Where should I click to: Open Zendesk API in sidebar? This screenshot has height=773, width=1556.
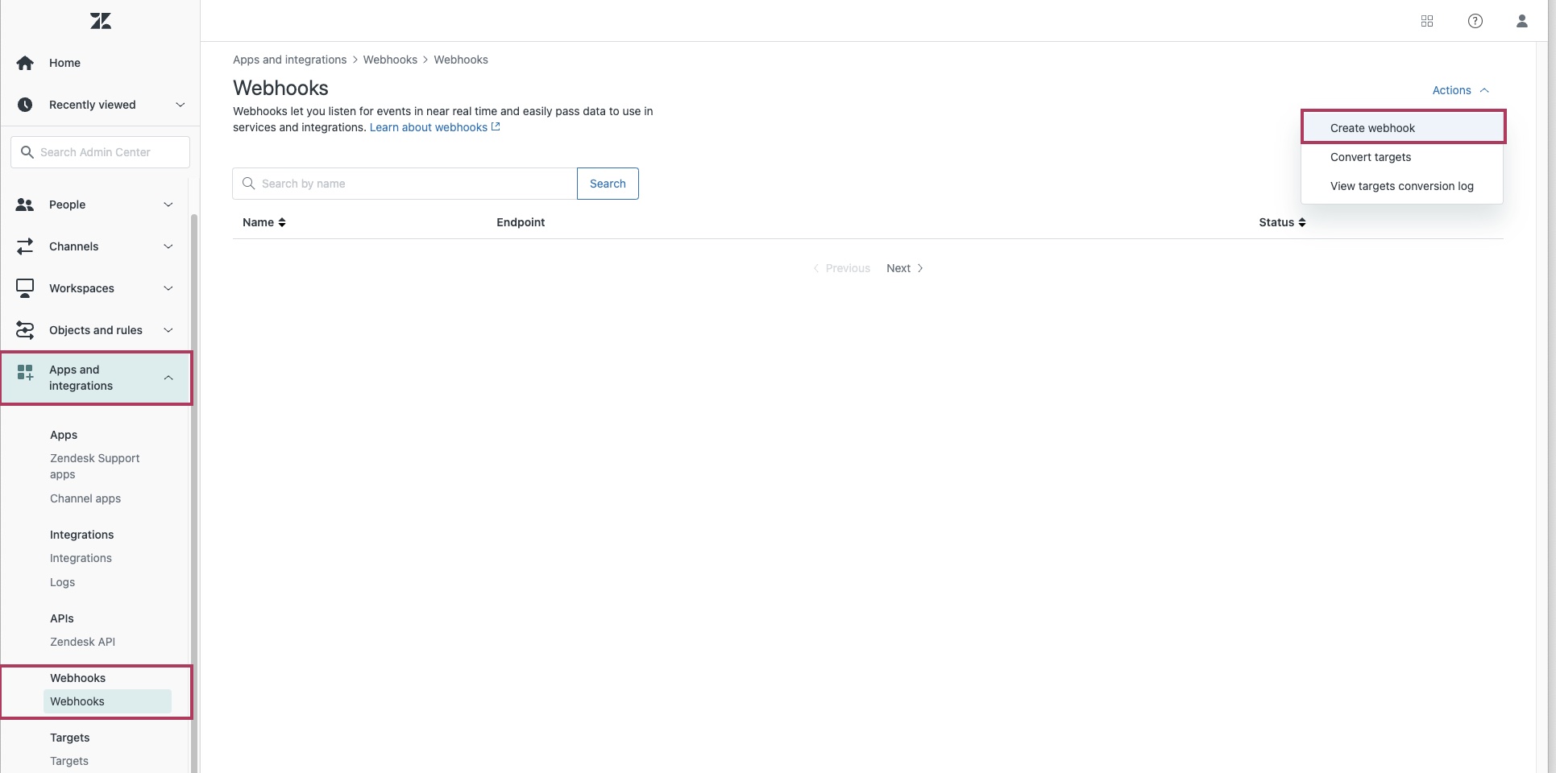[82, 642]
